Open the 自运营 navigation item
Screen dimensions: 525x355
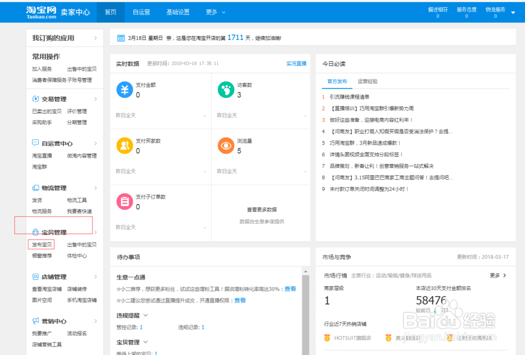(141, 13)
